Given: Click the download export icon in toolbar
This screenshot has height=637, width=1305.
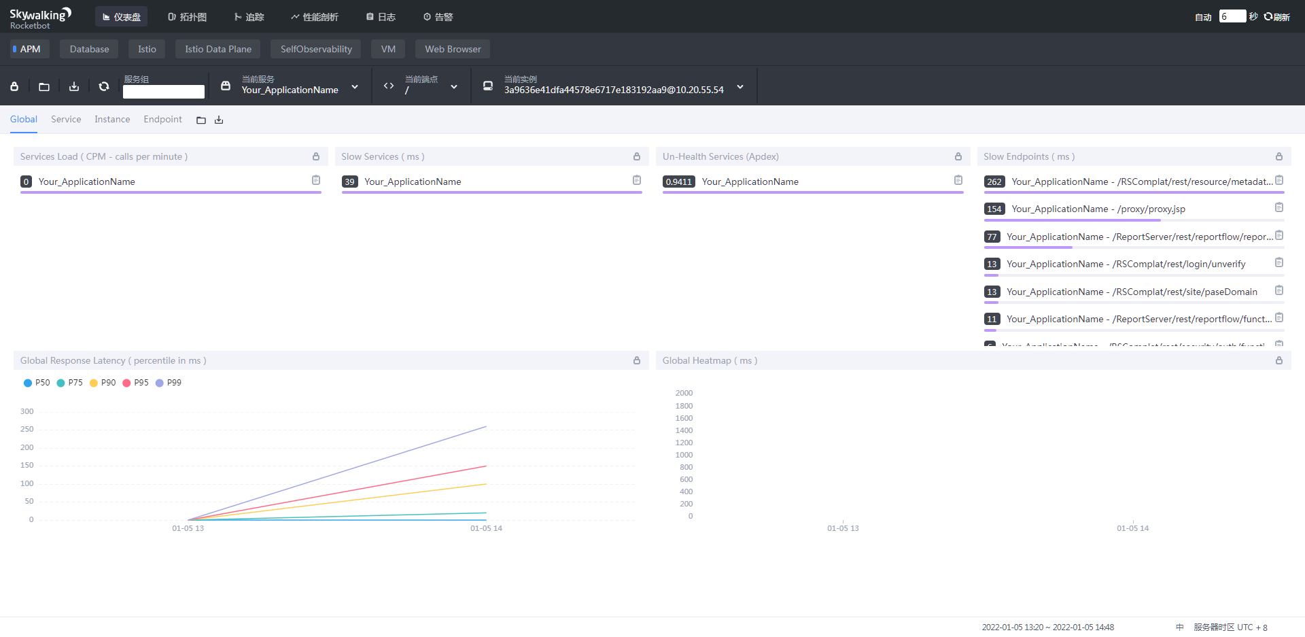Looking at the screenshot, I should click(74, 86).
